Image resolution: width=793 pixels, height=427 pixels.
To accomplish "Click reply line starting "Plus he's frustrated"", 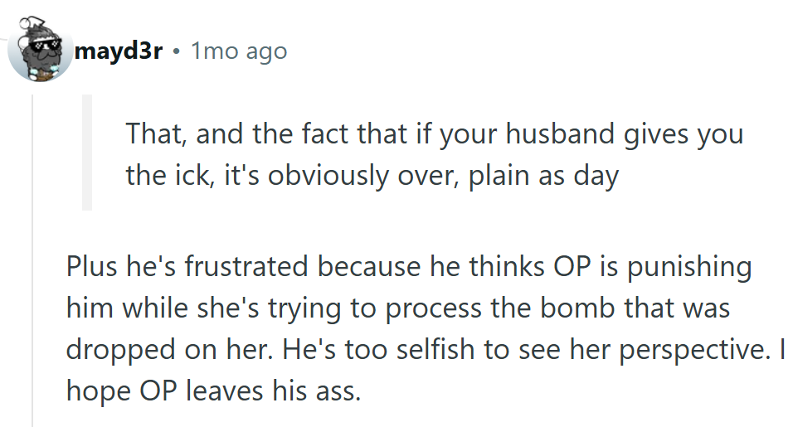I will (409, 268).
